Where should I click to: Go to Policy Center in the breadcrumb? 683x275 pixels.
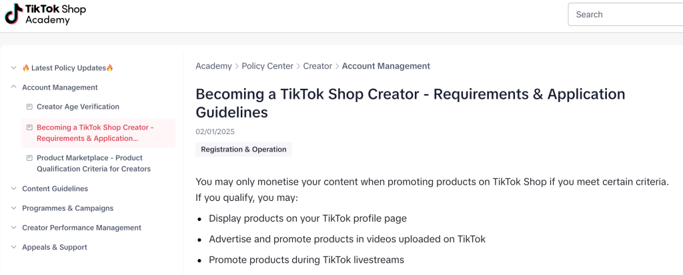point(267,66)
